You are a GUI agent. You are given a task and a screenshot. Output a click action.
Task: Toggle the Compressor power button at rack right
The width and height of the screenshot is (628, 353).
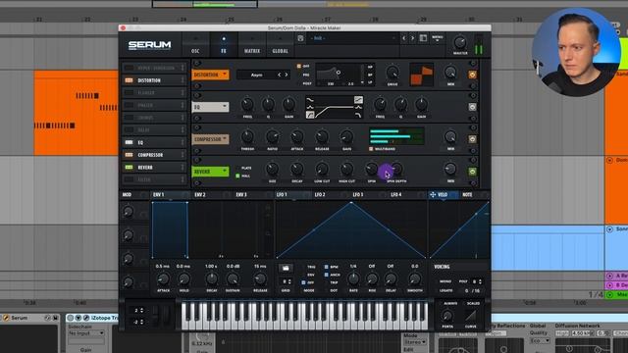(x=472, y=139)
